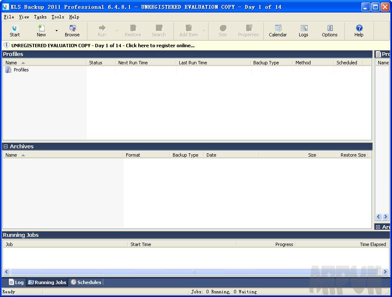Sort profiles by Name column

[44, 63]
